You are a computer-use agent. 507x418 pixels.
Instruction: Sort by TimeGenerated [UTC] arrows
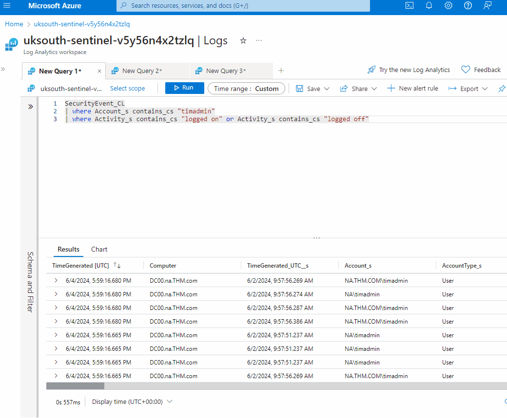click(117, 265)
